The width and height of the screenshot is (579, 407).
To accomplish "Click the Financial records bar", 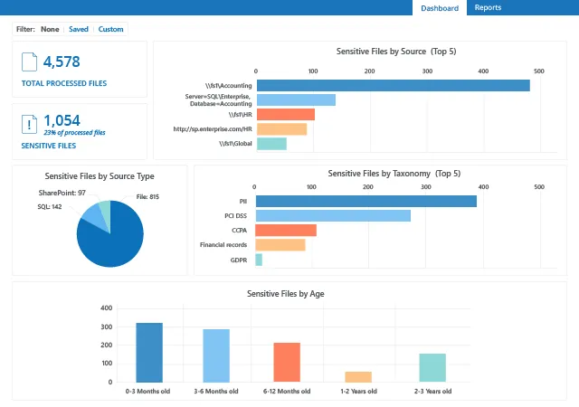I will coord(280,245).
